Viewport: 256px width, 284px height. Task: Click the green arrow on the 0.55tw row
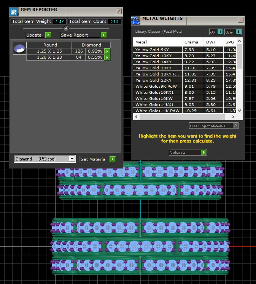(x=107, y=58)
